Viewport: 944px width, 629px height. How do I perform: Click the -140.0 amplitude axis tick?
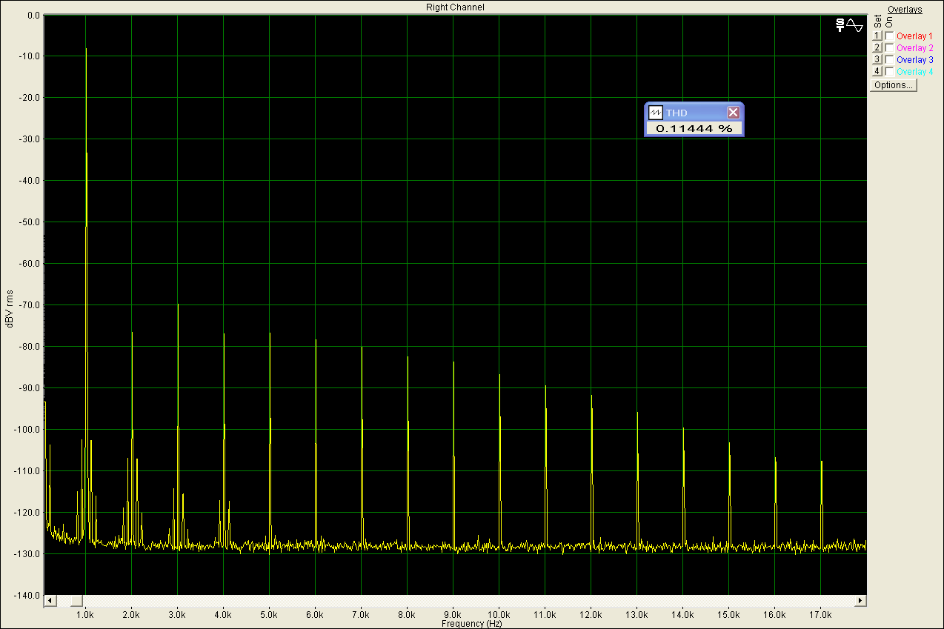point(28,596)
